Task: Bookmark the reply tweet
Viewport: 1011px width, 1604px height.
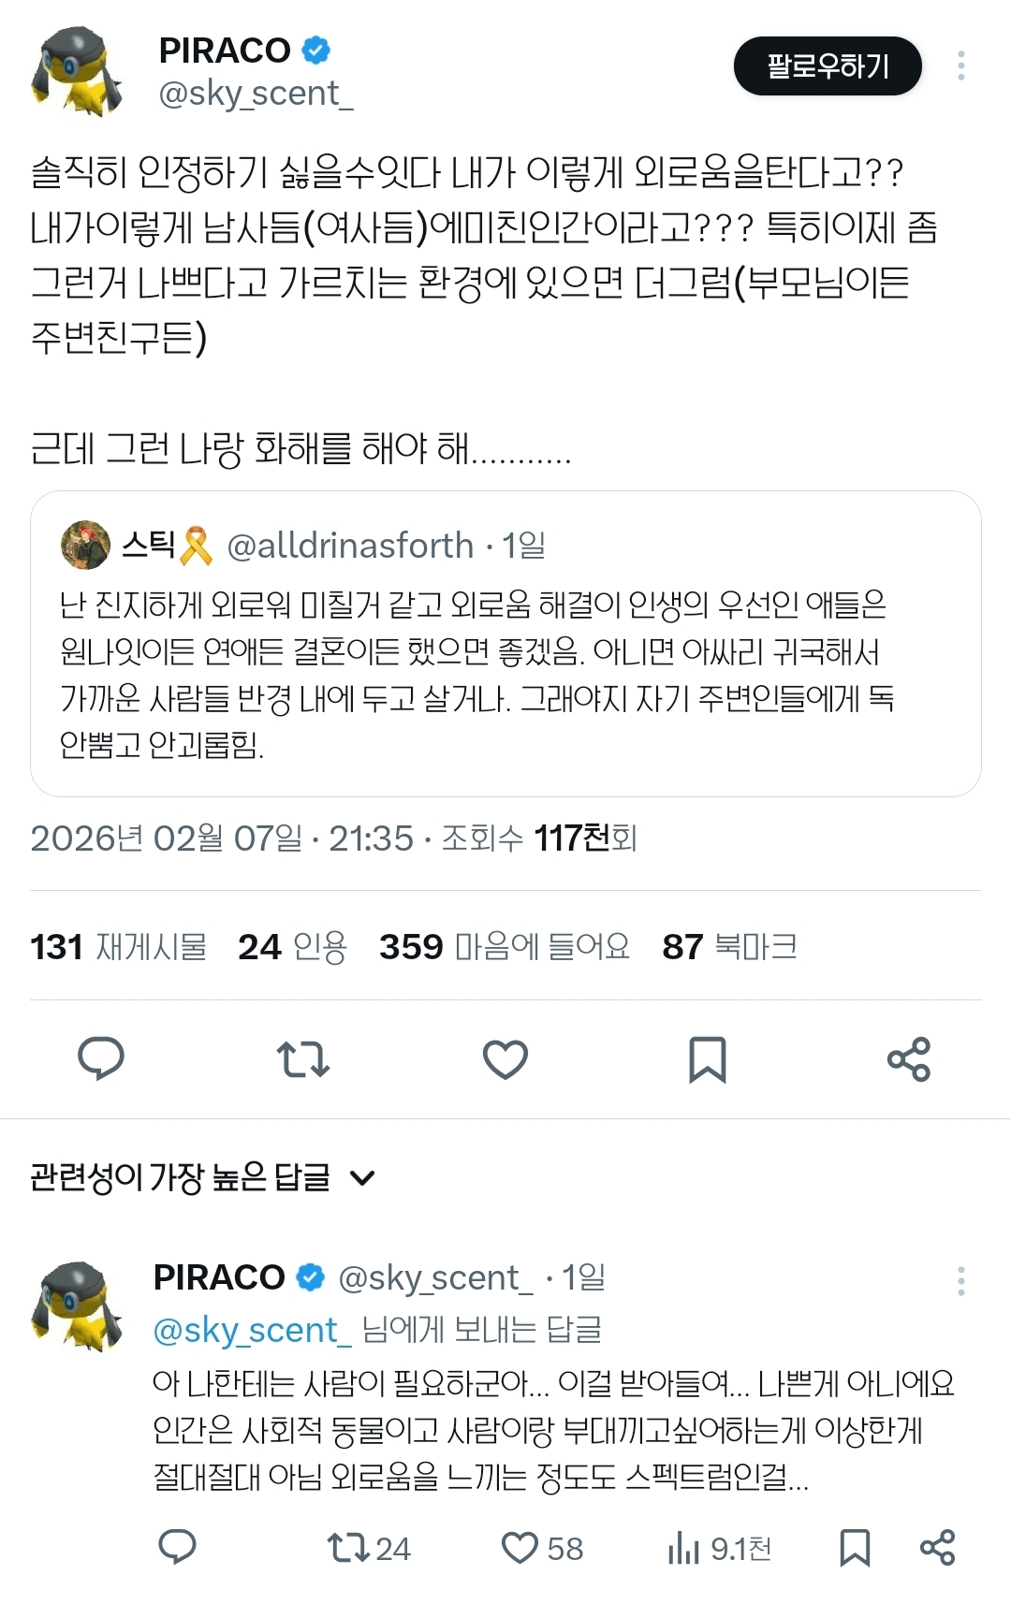Action: click(x=855, y=1547)
